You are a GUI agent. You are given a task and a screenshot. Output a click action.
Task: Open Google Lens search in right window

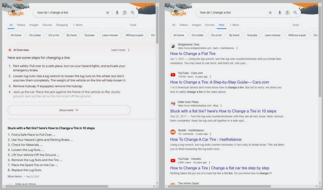[287, 12]
